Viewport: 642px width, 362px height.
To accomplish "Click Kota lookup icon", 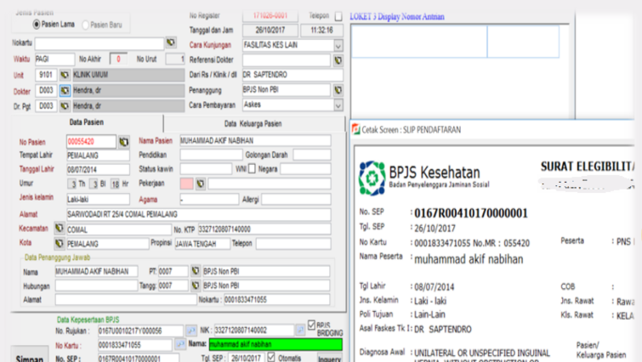I will click(60, 243).
